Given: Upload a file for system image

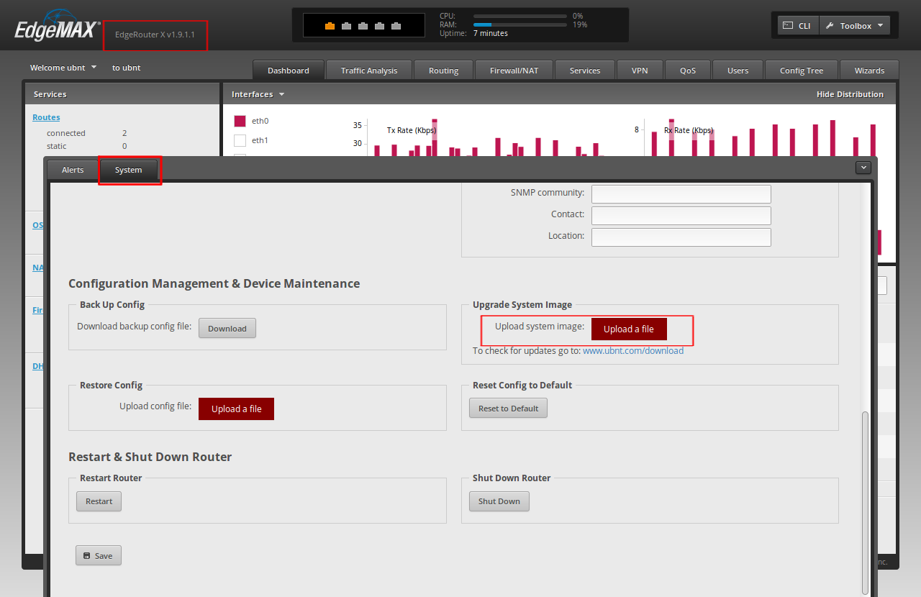Looking at the screenshot, I should point(629,329).
